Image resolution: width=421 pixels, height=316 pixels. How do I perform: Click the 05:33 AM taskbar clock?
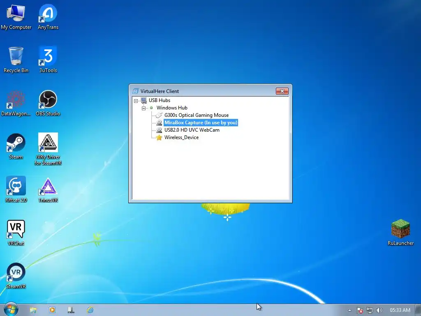point(400,310)
